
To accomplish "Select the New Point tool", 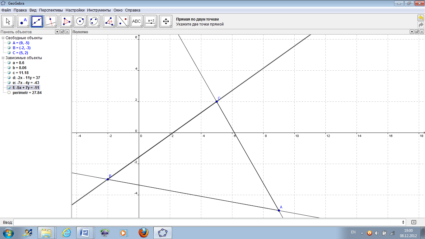I will 23,21.
